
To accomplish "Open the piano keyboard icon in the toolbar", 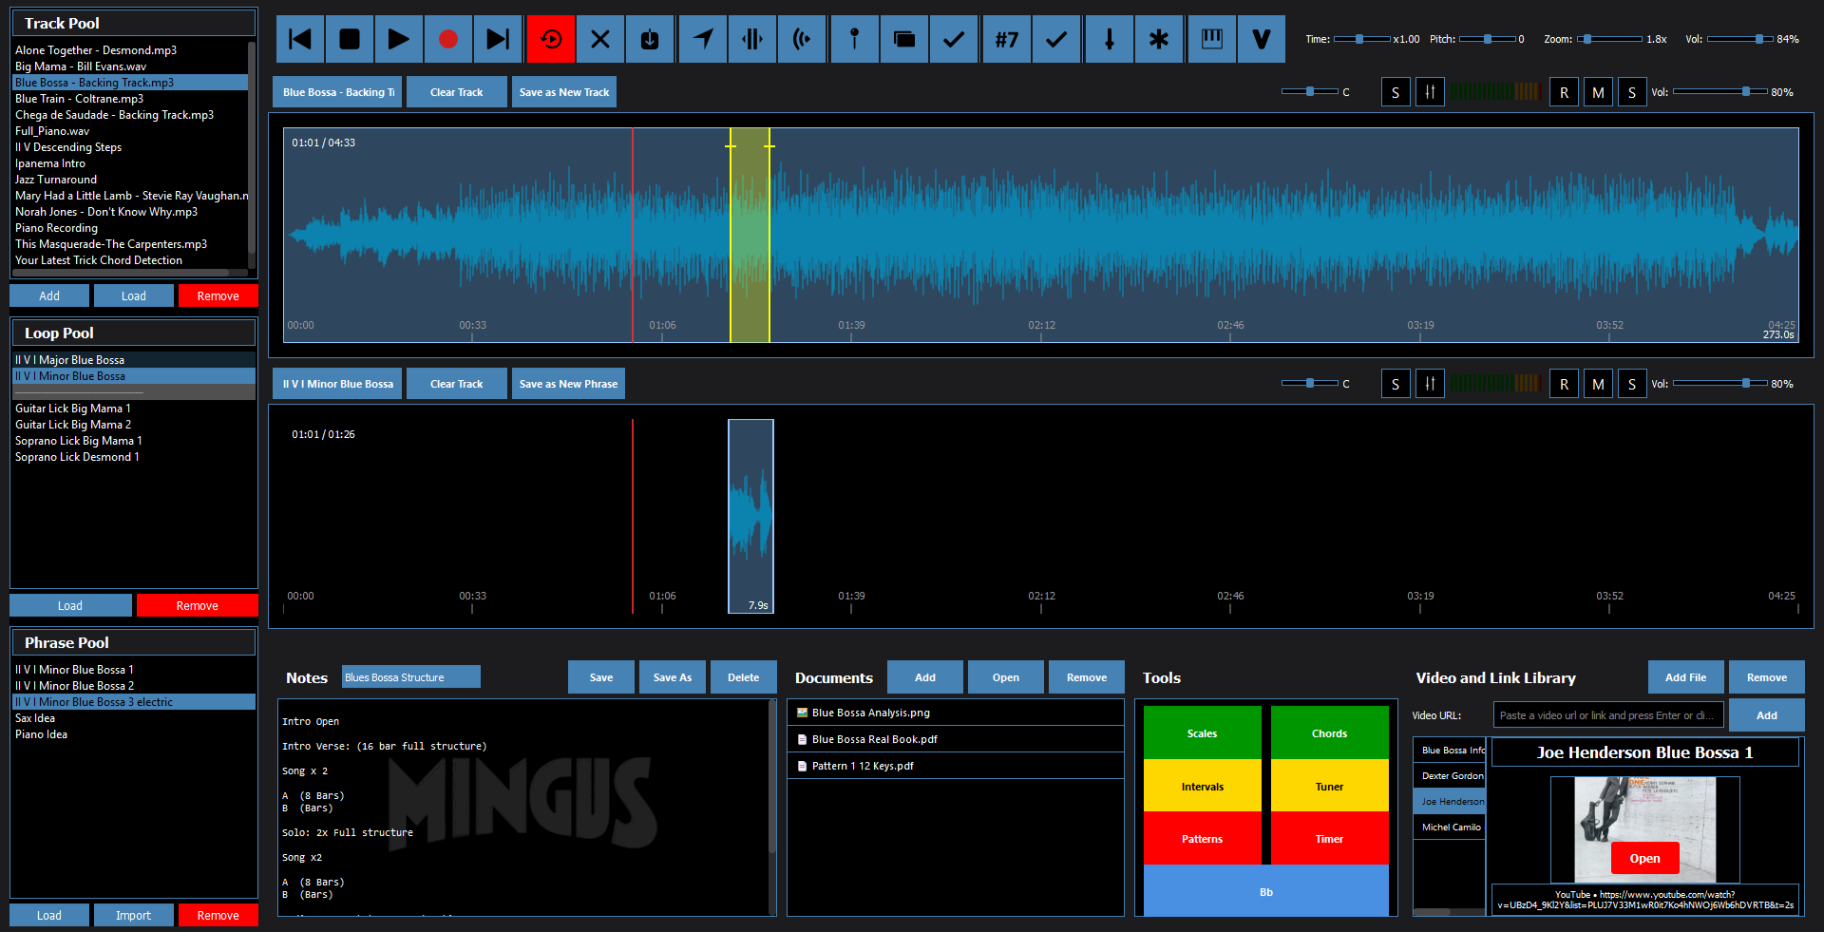I will point(1211,39).
